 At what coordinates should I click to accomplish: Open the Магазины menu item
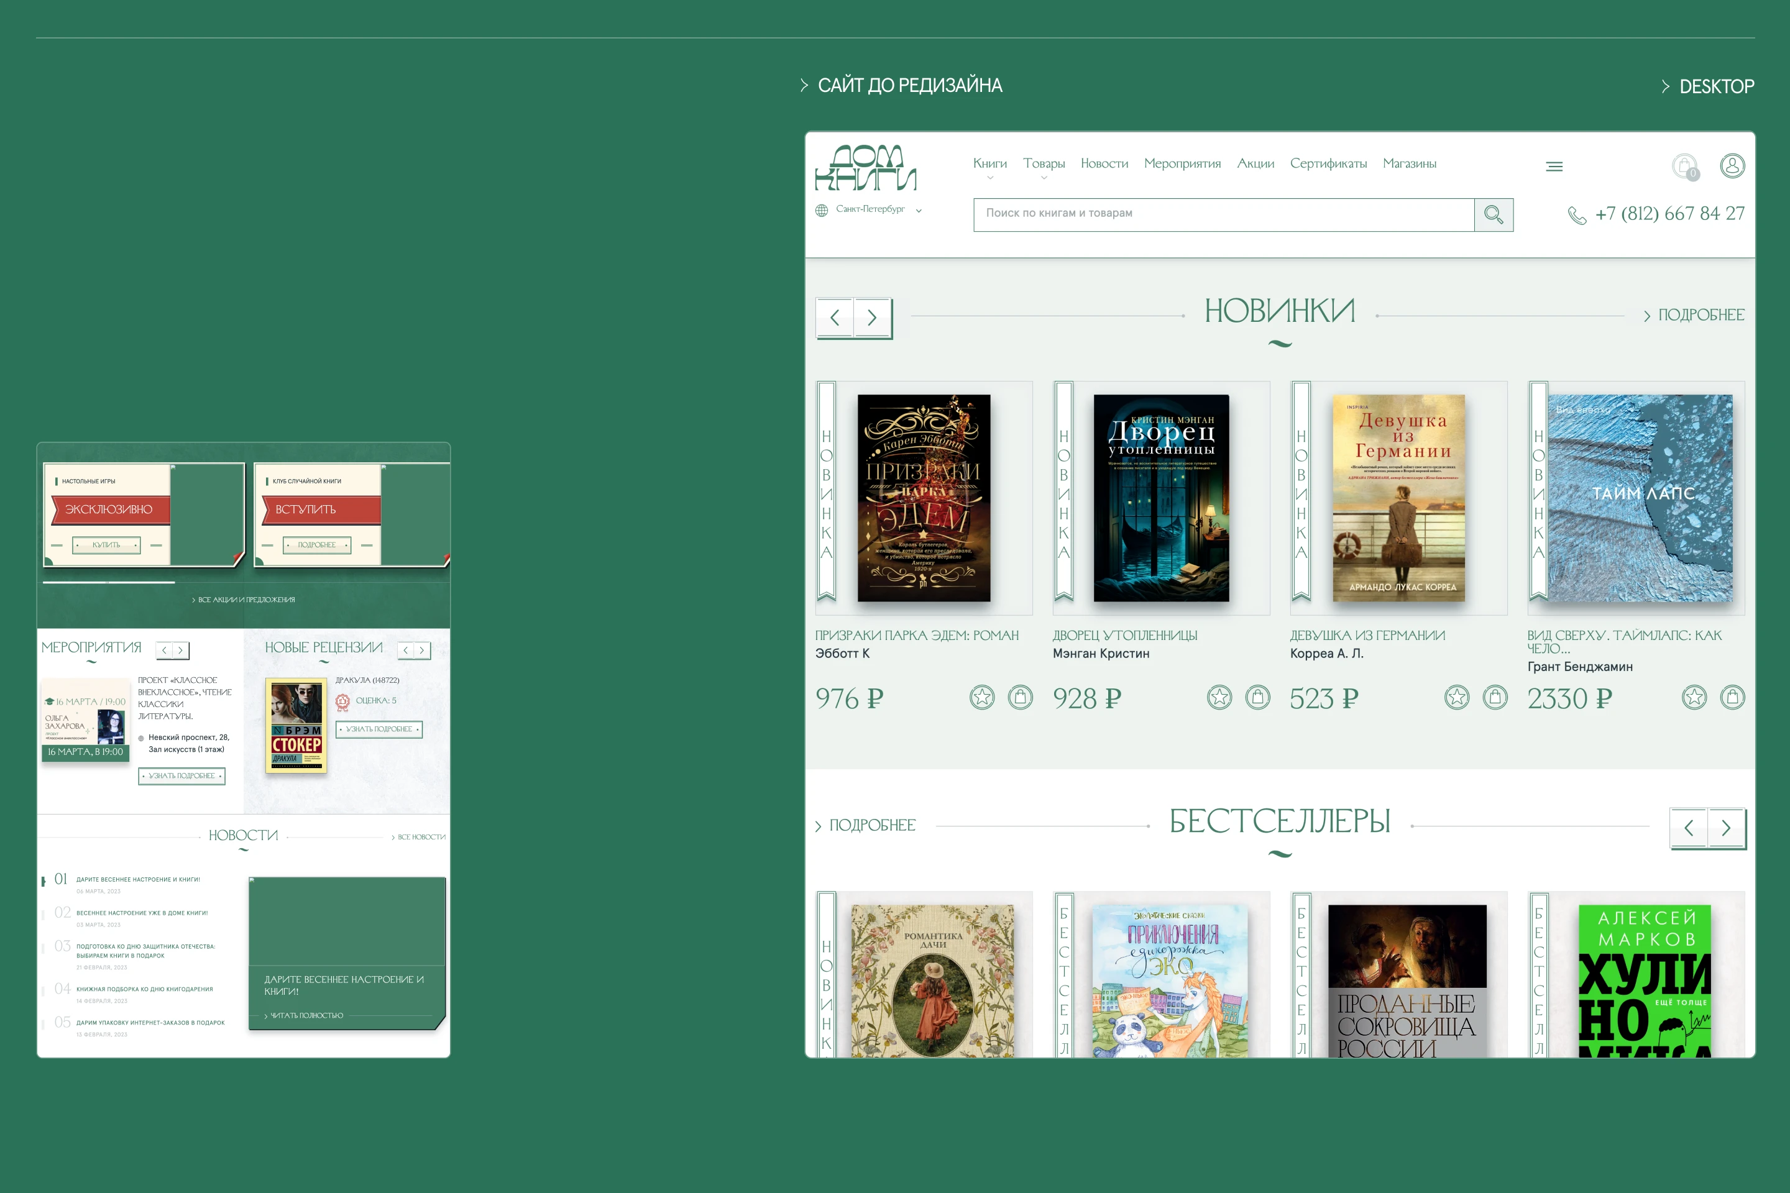point(1410,163)
